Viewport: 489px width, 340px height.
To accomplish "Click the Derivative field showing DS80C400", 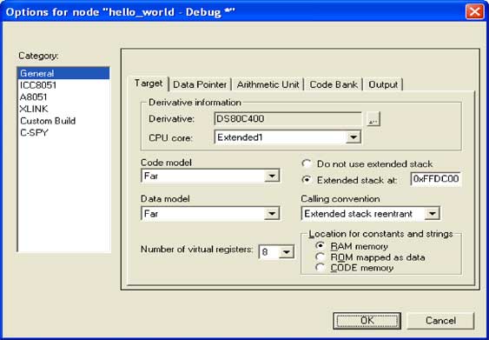I will tap(287, 119).
